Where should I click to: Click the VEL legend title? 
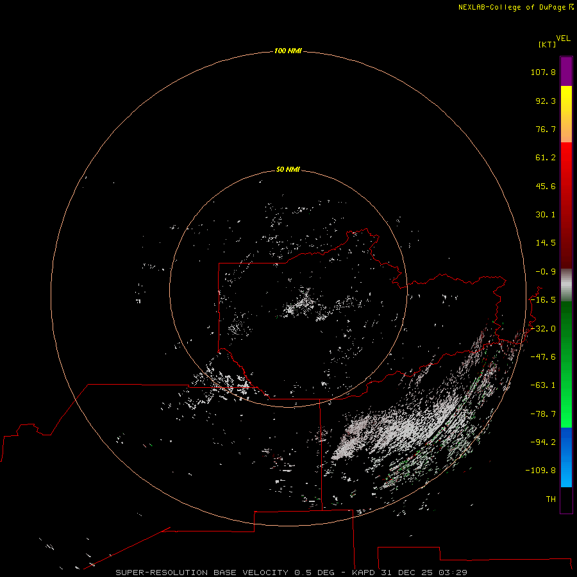point(563,38)
